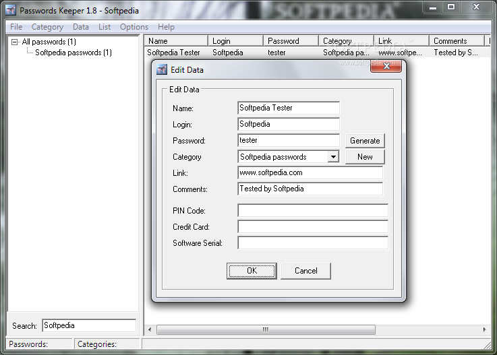Click the Credit Card input field

(313, 226)
